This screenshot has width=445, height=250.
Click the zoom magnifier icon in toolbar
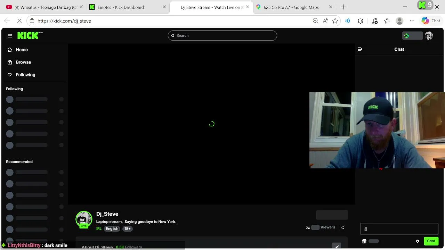pyautogui.click(x=315, y=21)
